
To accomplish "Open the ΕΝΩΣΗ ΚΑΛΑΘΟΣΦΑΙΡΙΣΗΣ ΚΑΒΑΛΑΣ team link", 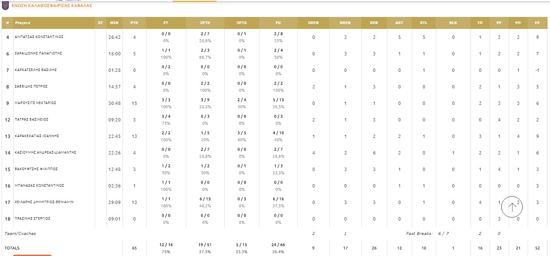I will pyautogui.click(x=52, y=6).
